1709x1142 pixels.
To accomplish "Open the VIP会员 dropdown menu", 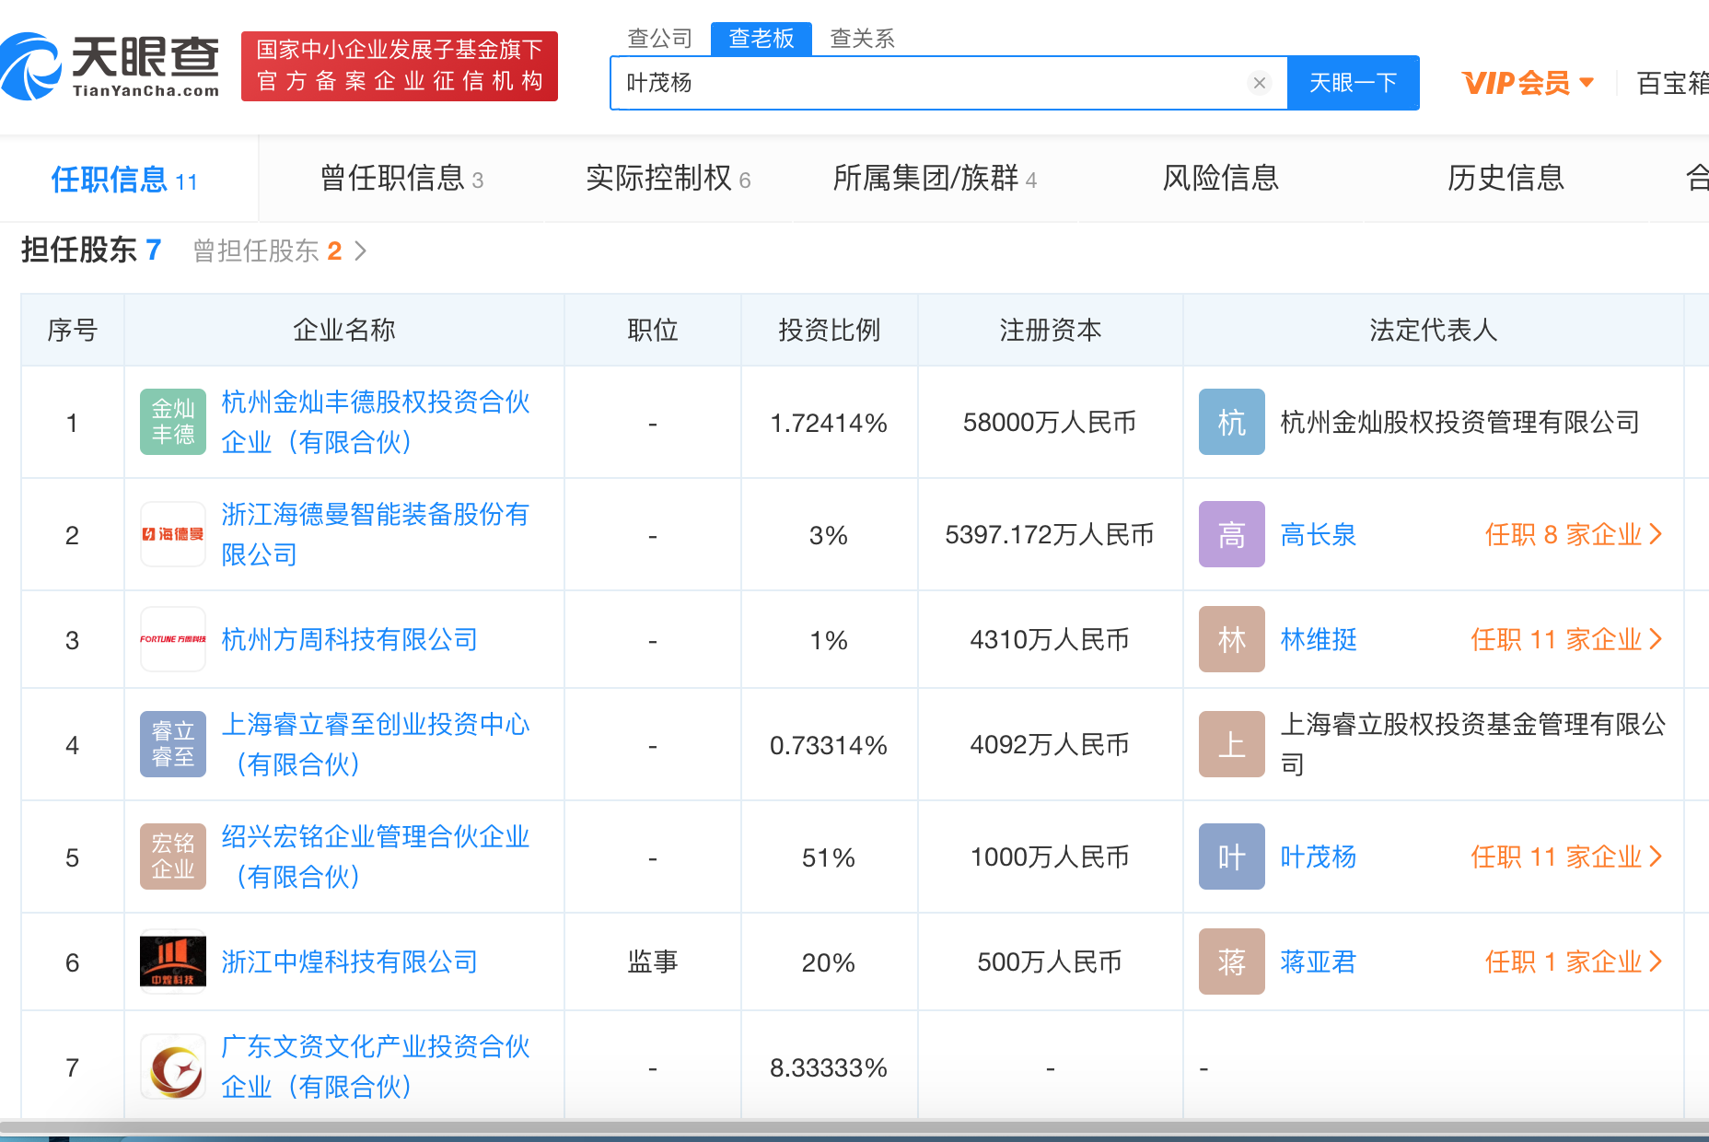I will (x=1528, y=83).
